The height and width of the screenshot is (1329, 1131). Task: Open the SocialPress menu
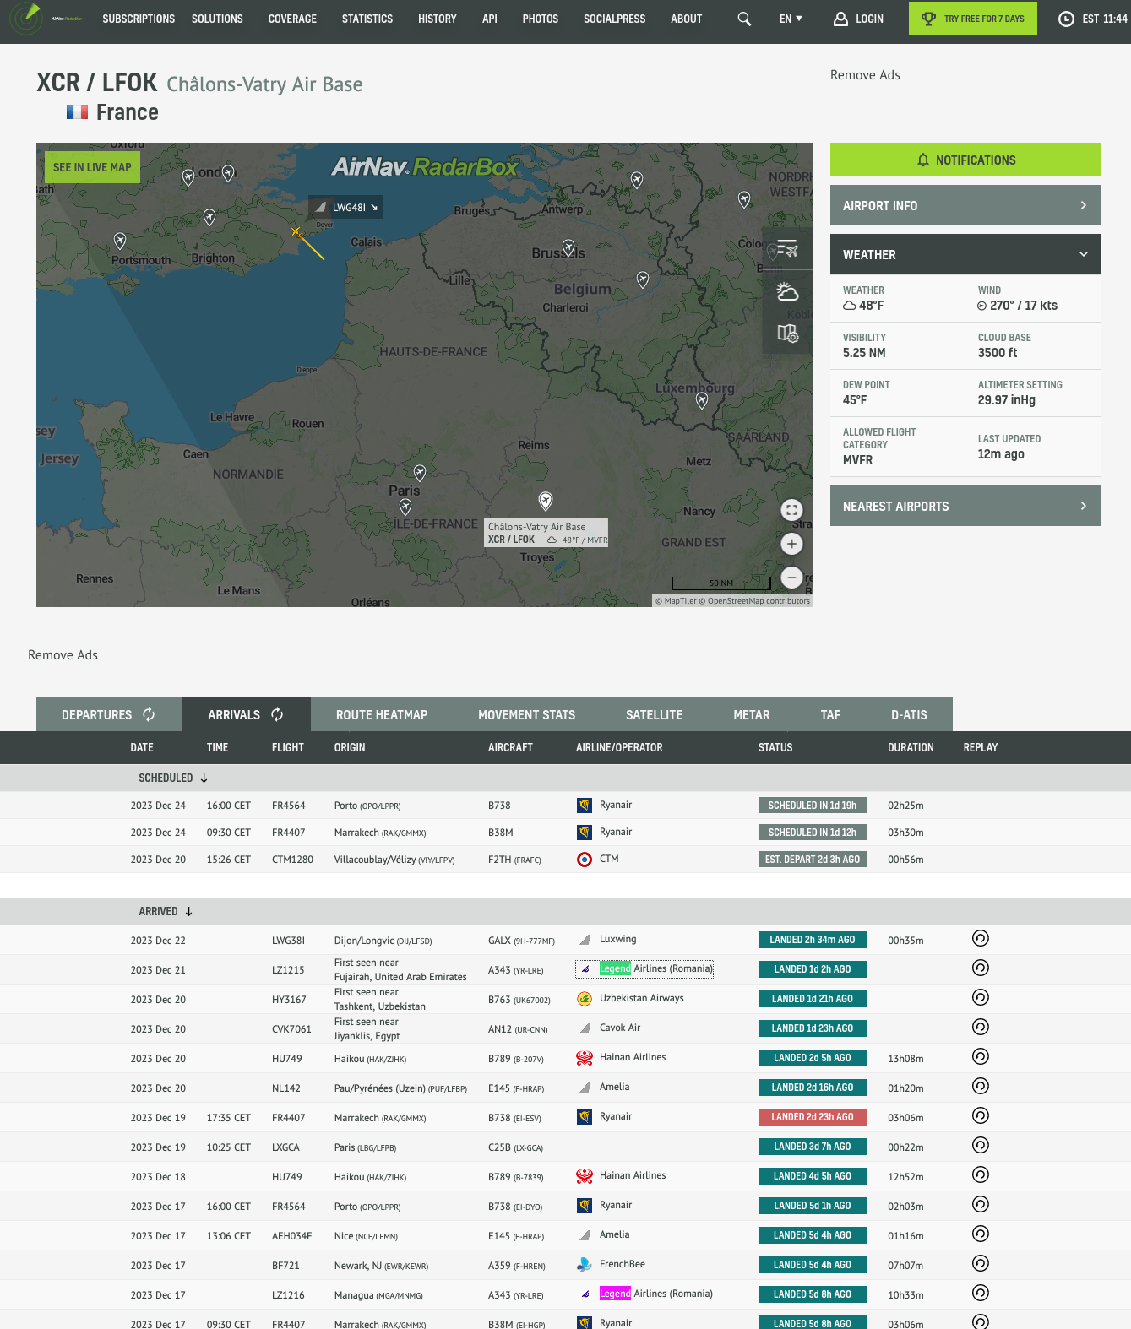coord(614,19)
